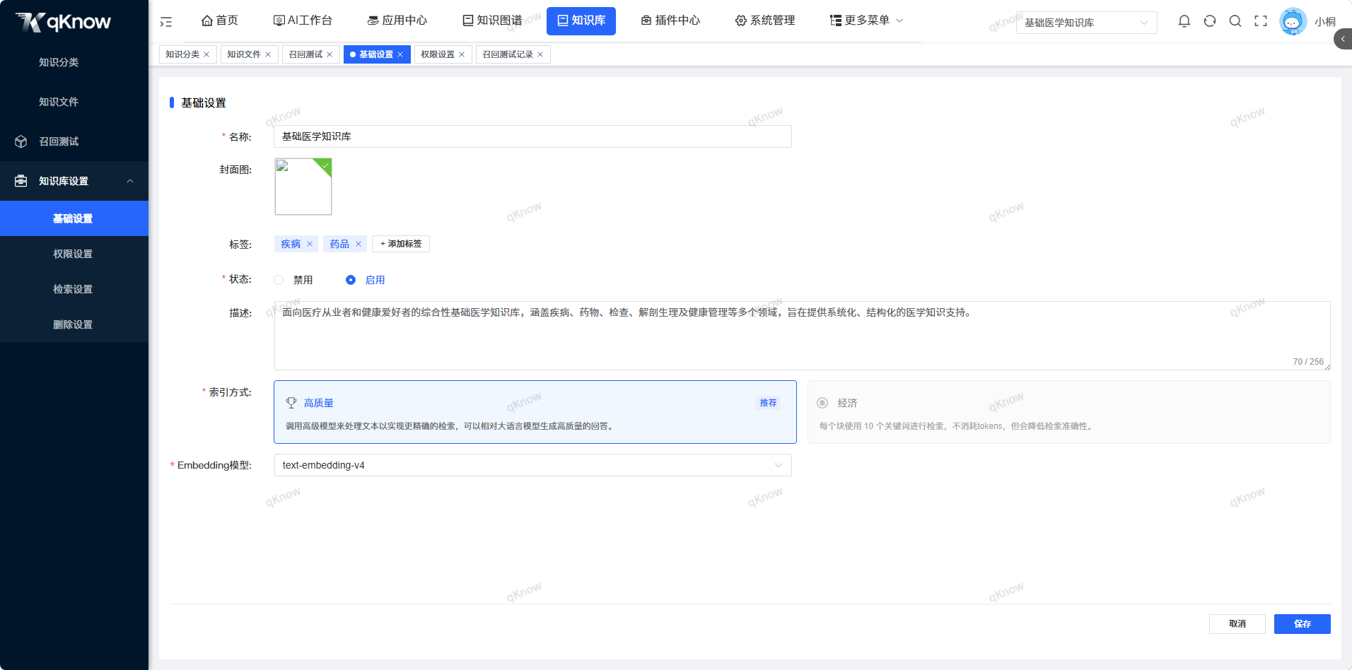Switch to the 召回测试记录 page tab

[x=508, y=54]
